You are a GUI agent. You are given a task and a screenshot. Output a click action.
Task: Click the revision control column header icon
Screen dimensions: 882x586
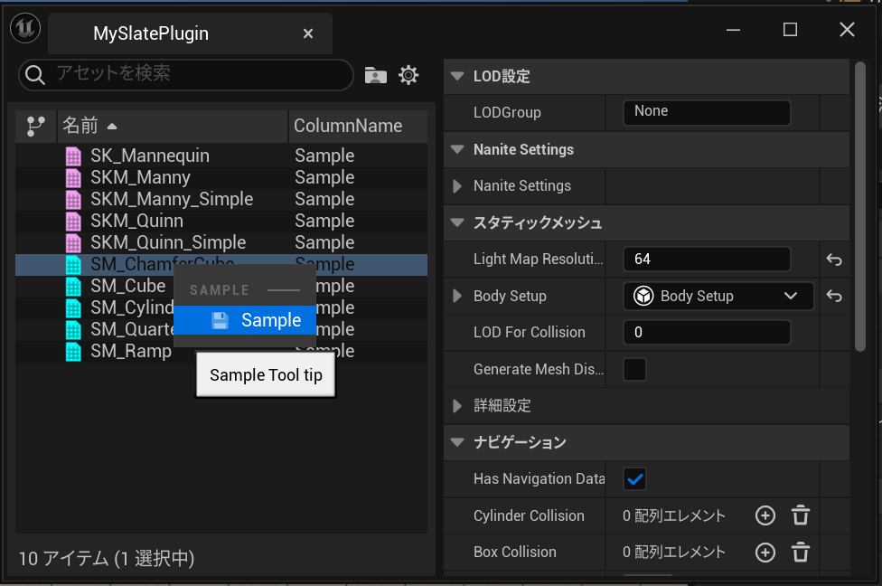[x=36, y=126]
